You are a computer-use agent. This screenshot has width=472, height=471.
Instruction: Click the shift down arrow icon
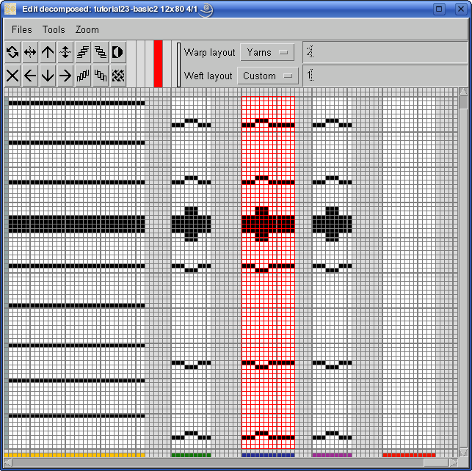(x=48, y=75)
